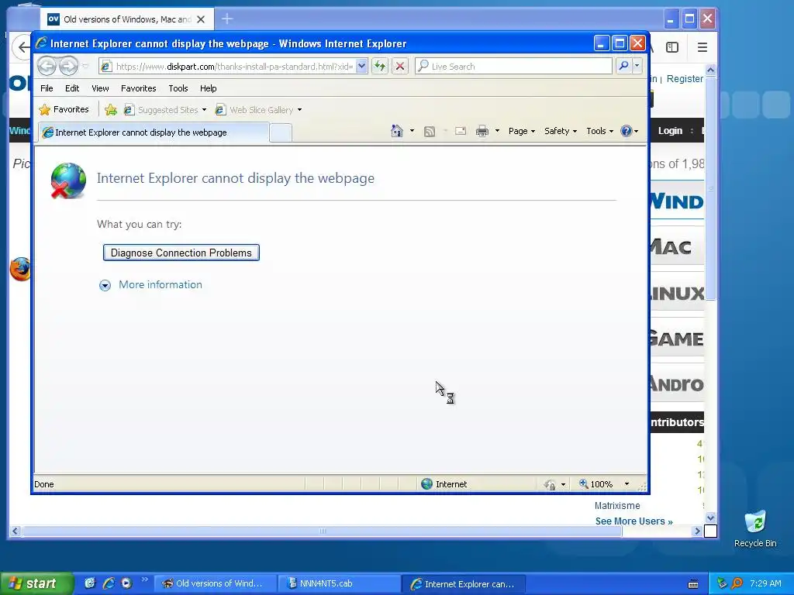Click Register link in background page
The image size is (794, 595).
coord(685,79)
